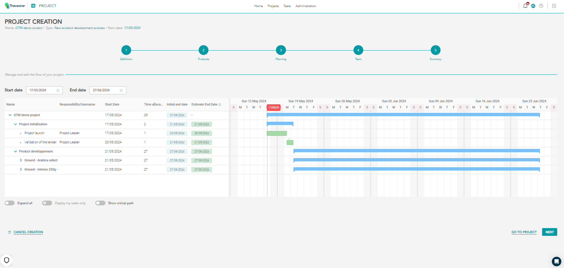
Task: Click the help question mark icon
Action: 541,6
